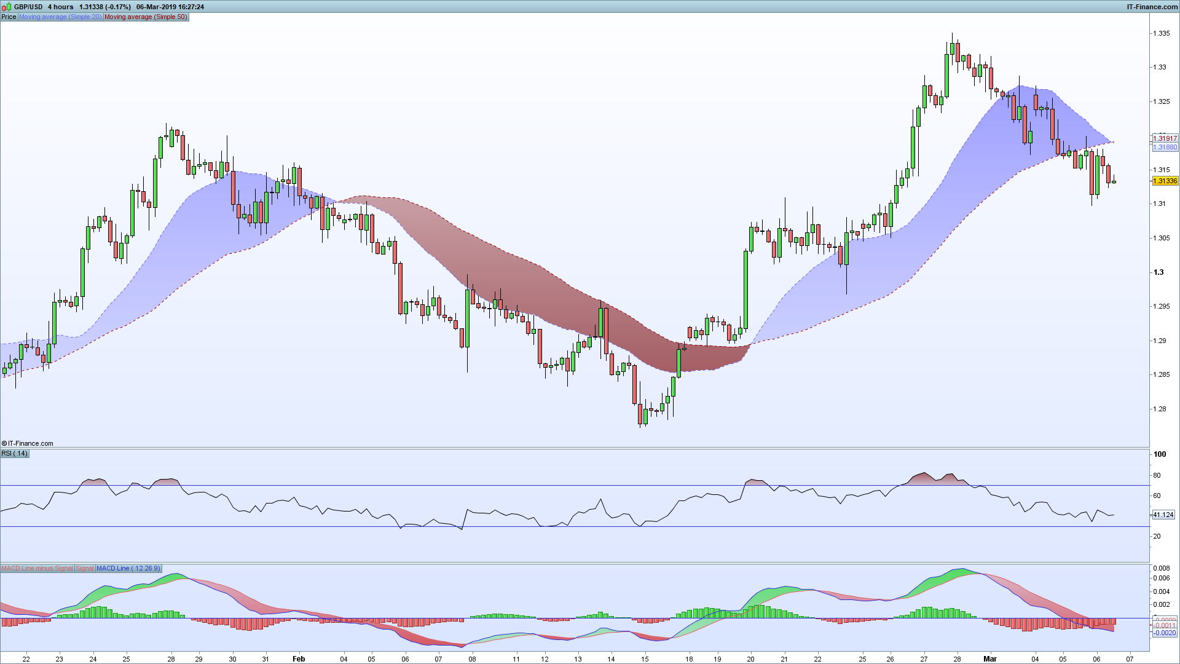Image resolution: width=1180 pixels, height=664 pixels.
Task: Click the 41.124 RSI value tag
Action: click(1163, 515)
